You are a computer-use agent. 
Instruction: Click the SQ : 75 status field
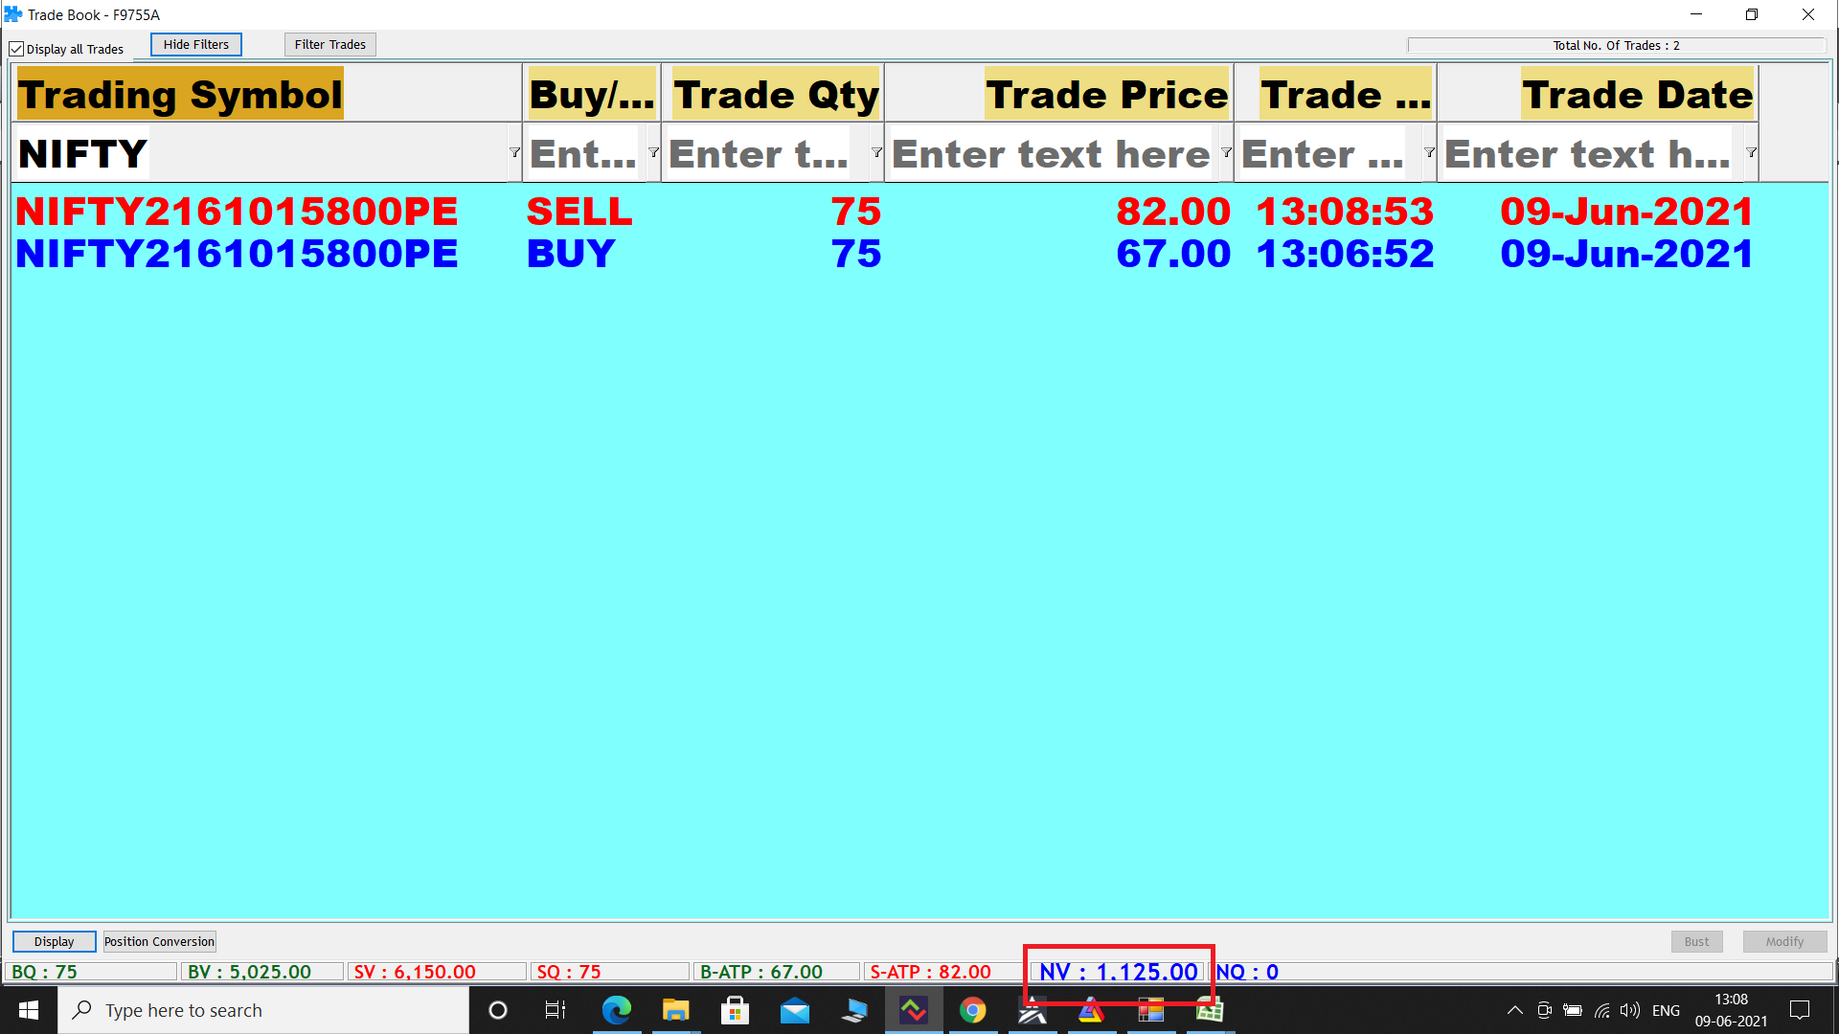click(x=609, y=972)
